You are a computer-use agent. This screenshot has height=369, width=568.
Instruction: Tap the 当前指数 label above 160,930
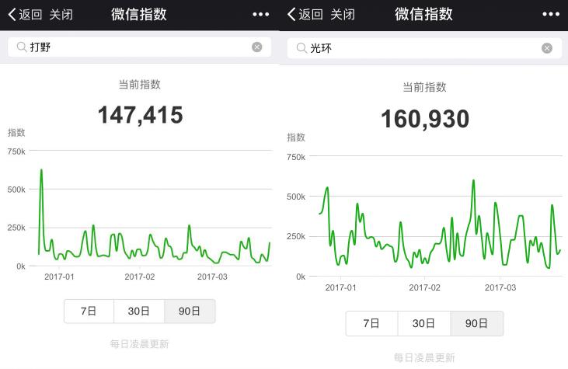click(424, 87)
